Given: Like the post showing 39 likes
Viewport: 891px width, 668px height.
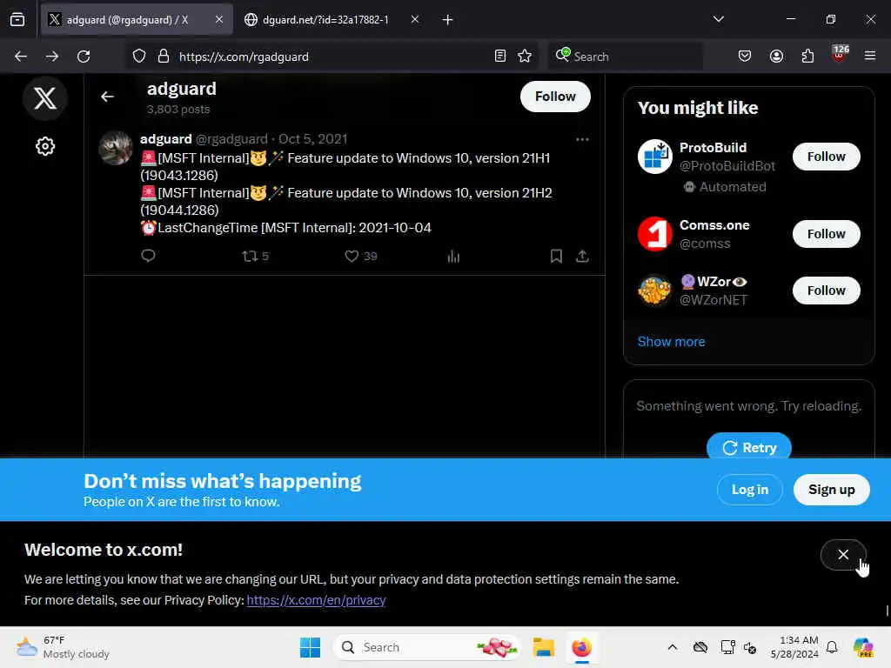Looking at the screenshot, I should [361, 257].
